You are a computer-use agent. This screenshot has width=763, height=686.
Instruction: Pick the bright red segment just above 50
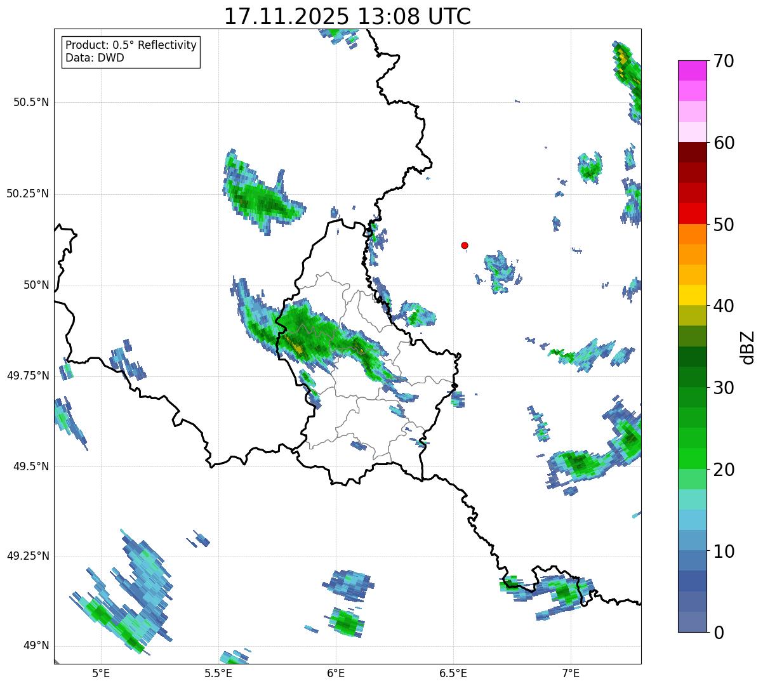(692, 214)
